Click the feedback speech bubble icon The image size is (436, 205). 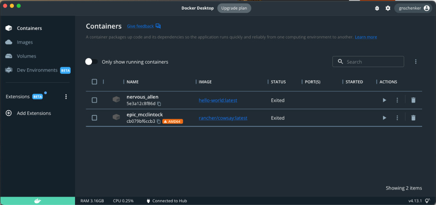click(x=158, y=26)
